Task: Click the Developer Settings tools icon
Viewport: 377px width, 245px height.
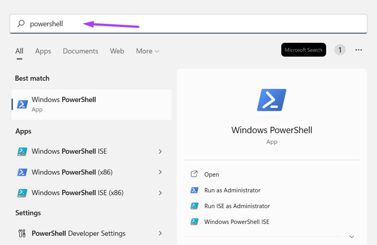Action: click(22, 233)
